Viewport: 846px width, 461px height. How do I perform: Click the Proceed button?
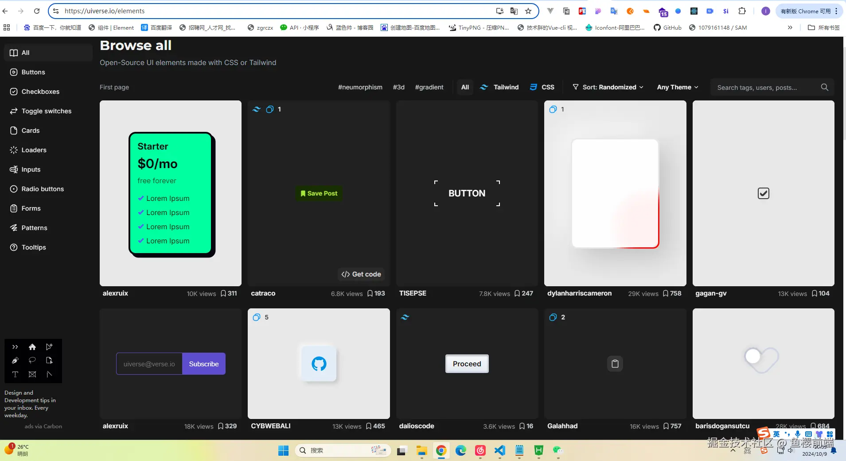[467, 364]
